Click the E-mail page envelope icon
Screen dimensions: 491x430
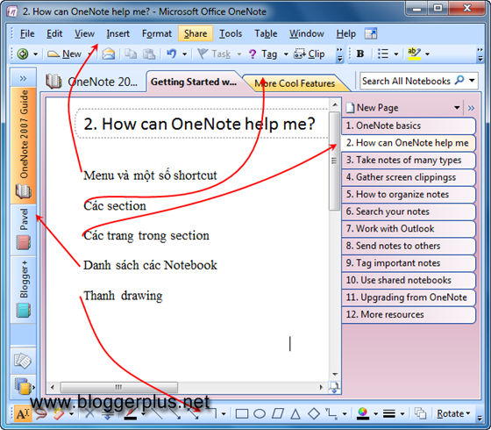point(108,54)
